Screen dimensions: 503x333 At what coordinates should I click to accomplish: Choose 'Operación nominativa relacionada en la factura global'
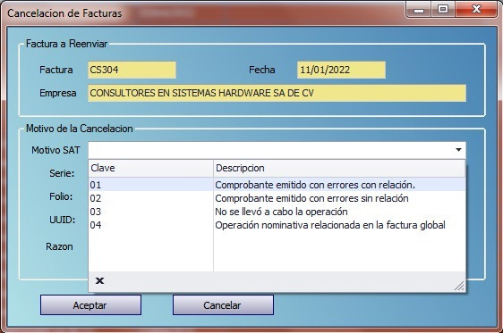click(330, 225)
